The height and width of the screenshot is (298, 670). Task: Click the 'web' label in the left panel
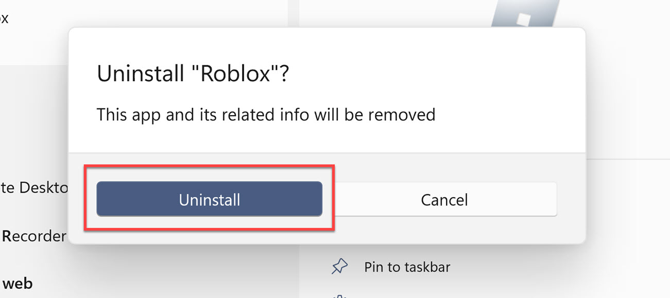[x=17, y=283]
